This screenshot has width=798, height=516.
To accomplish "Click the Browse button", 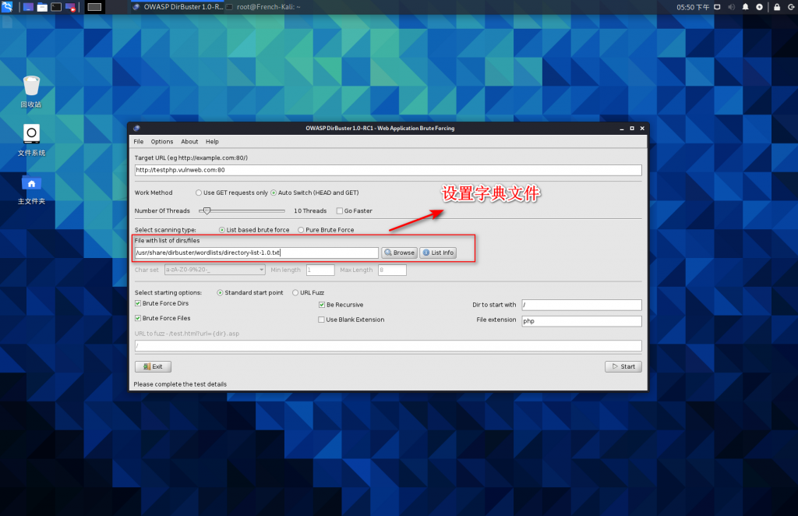I will click(400, 253).
